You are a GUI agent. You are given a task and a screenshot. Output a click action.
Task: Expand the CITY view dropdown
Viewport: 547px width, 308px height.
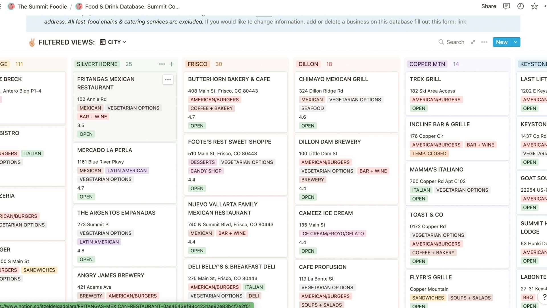click(124, 42)
